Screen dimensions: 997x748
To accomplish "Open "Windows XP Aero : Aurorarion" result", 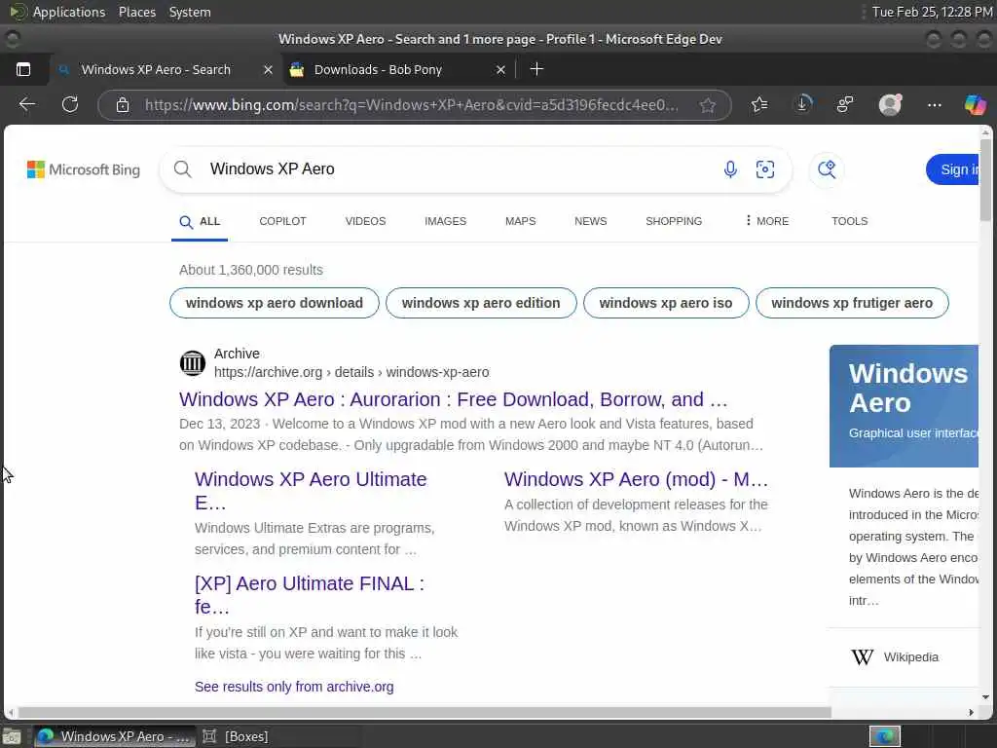I will [x=454, y=399].
